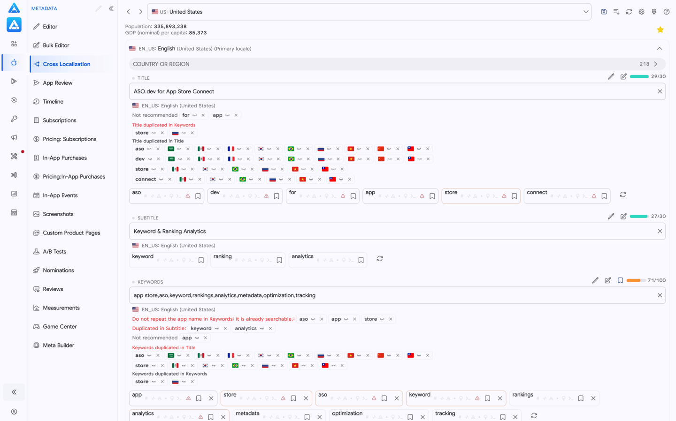The width and height of the screenshot is (676, 421).
Task: Open Bulk Editor menu item
Action: (x=56, y=45)
